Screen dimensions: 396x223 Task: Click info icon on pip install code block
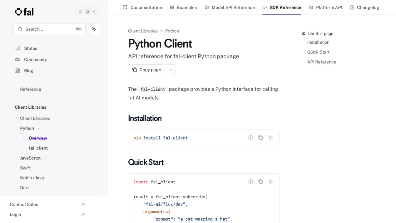250,137
